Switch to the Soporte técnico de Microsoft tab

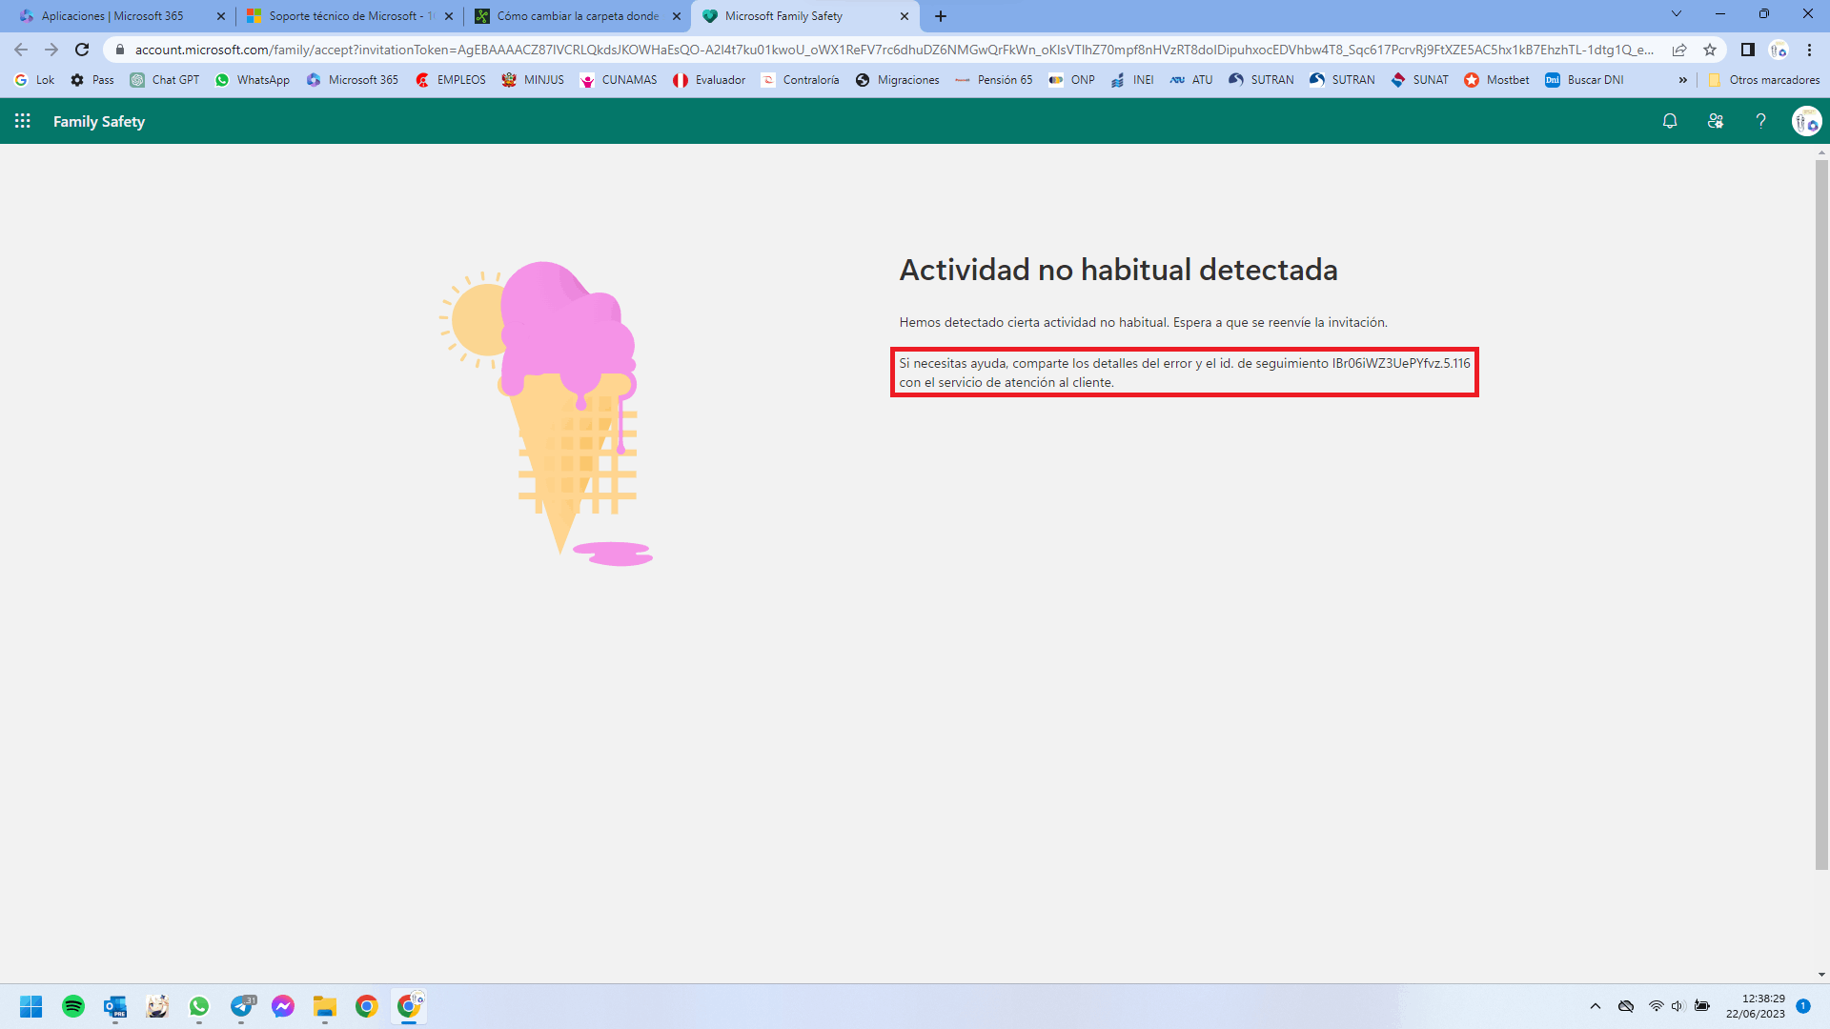[x=343, y=16]
